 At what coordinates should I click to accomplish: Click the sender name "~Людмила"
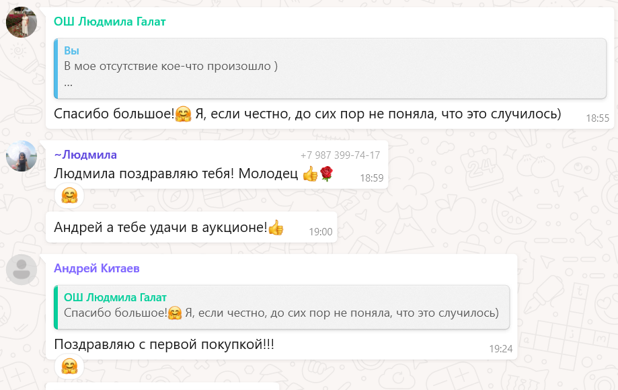[x=85, y=155]
